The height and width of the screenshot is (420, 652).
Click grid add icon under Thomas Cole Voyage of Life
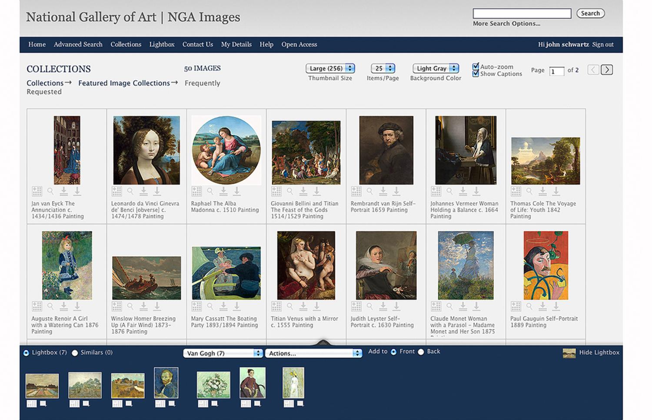[516, 191]
